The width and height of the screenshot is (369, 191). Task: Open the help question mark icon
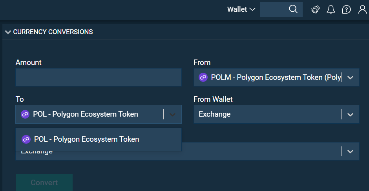(346, 10)
